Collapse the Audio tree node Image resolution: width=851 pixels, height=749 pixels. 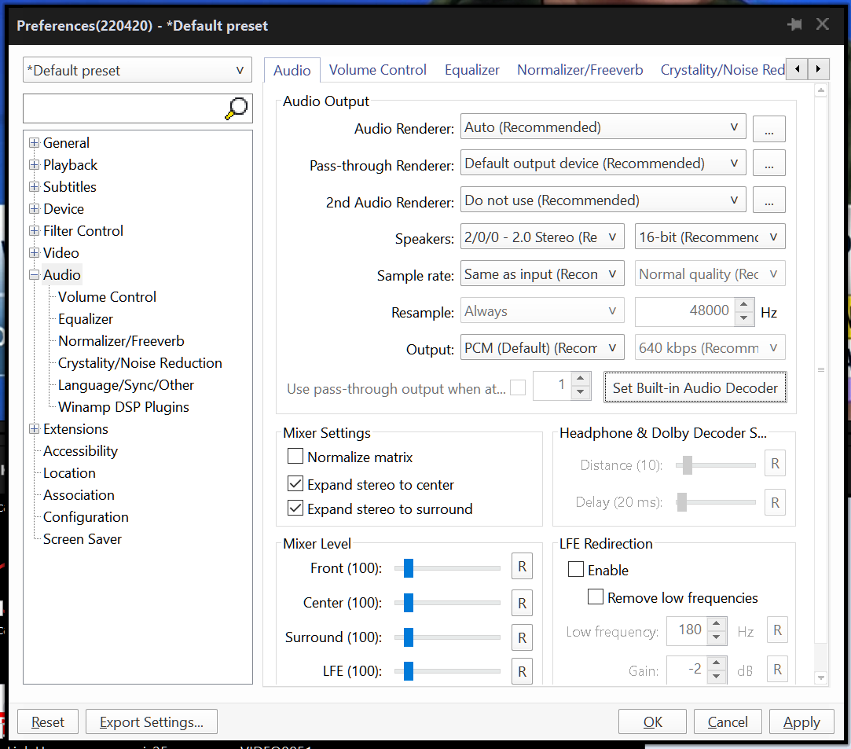pyautogui.click(x=35, y=274)
